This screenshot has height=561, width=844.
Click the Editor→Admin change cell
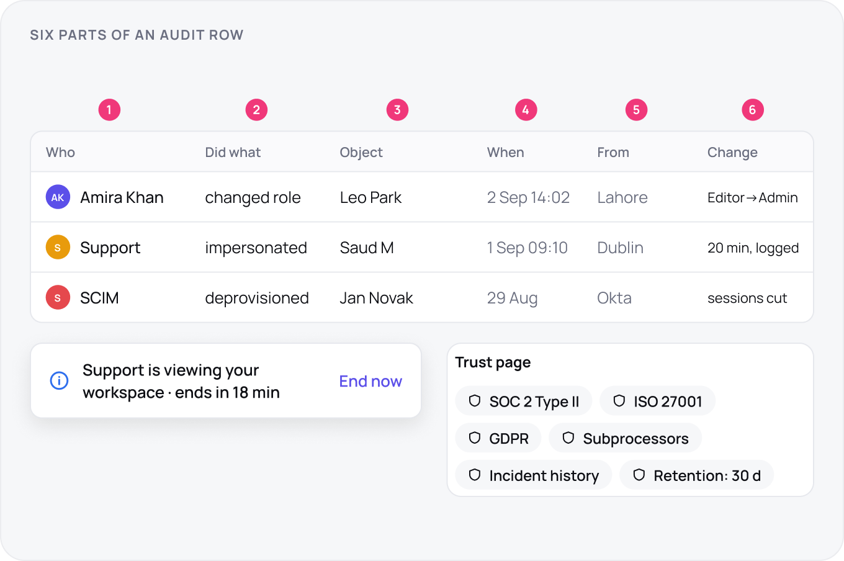(x=753, y=197)
